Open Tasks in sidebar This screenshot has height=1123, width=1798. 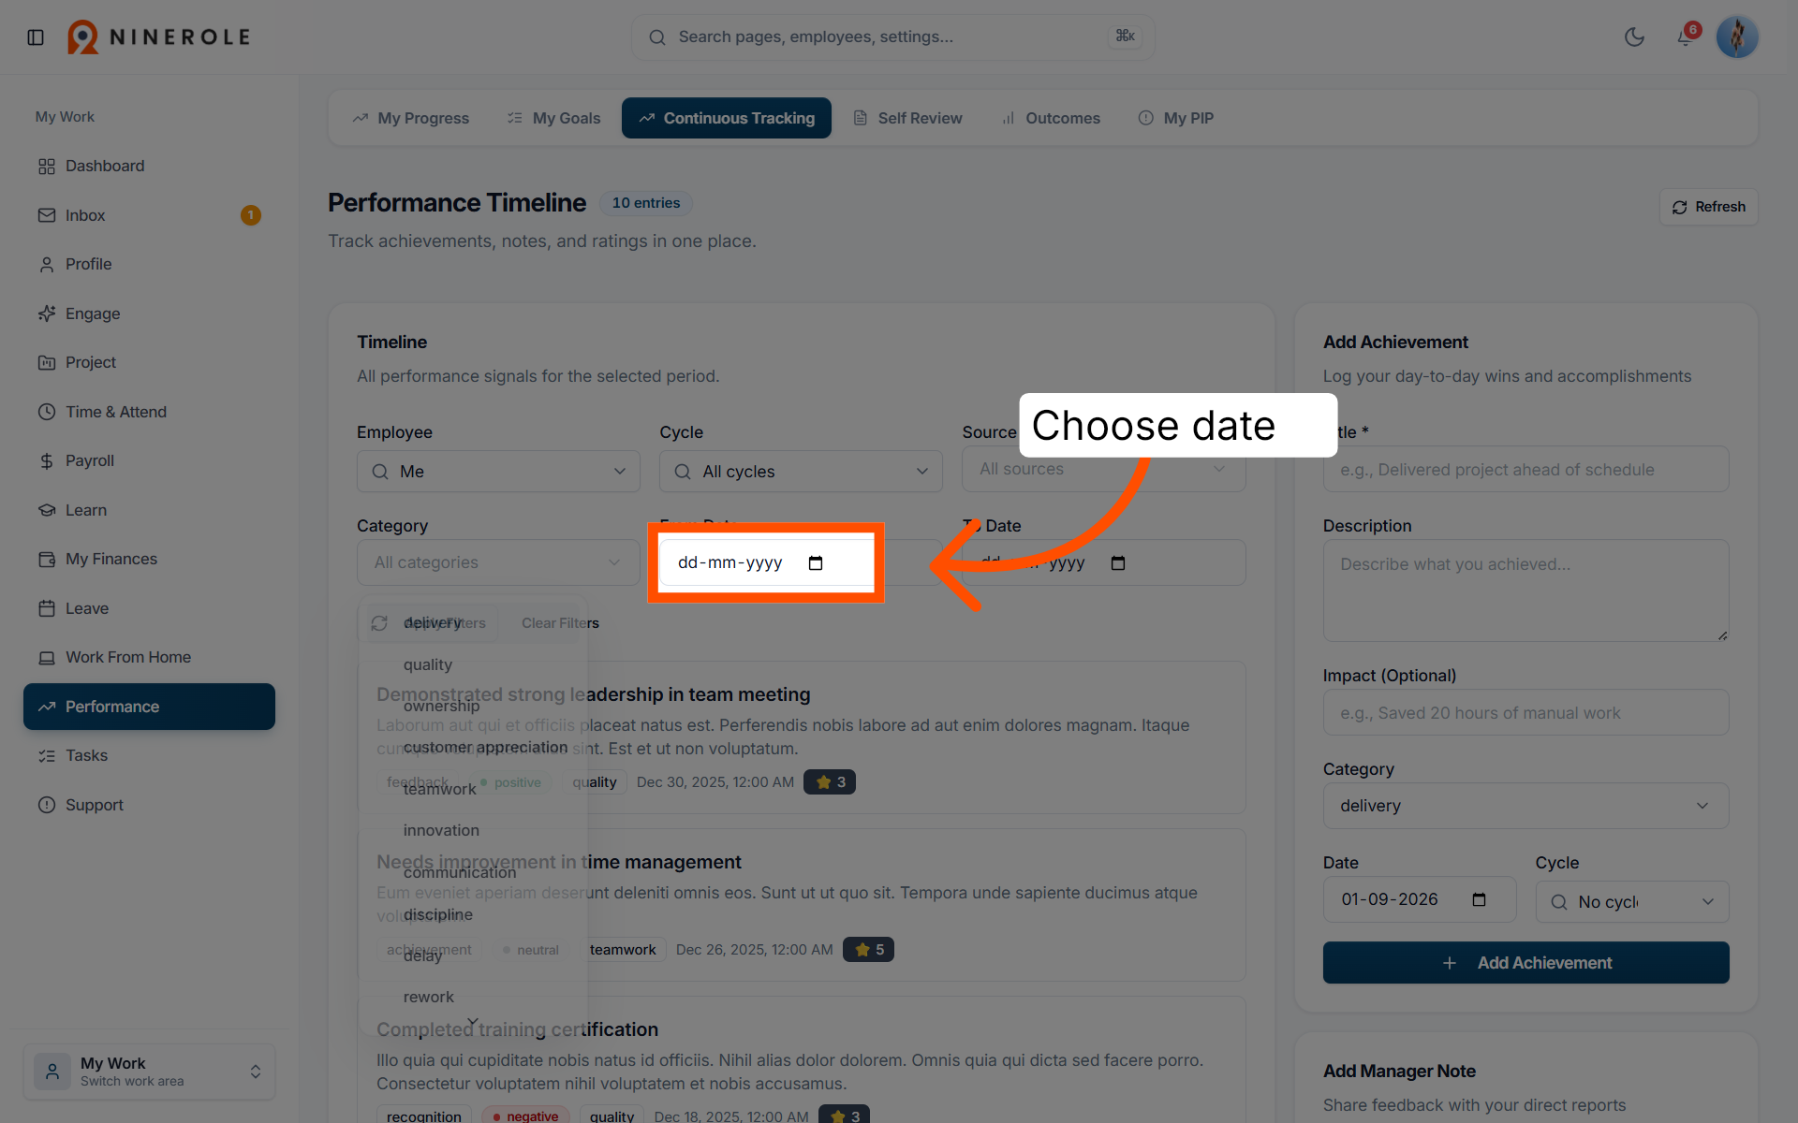point(150,755)
